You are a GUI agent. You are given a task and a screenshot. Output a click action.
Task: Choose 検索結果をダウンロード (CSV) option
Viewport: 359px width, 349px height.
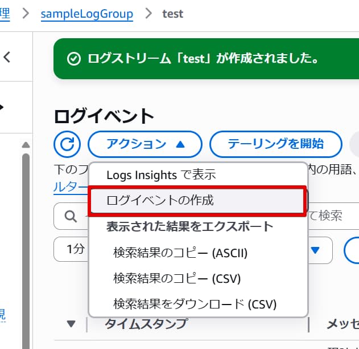[x=195, y=304]
